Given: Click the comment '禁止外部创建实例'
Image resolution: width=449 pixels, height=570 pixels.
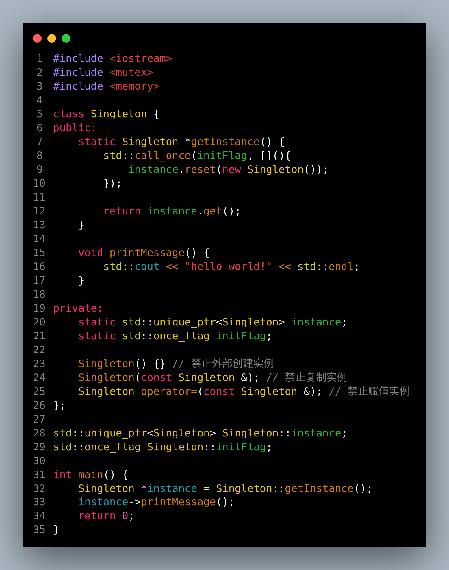Looking at the screenshot, I should 232,364.
